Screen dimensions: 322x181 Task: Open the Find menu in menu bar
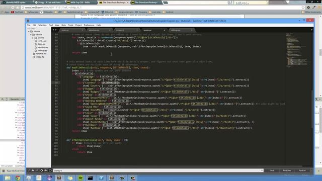51,25
